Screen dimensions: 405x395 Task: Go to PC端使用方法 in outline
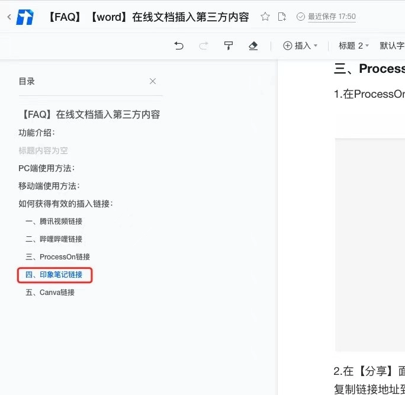pyautogui.click(x=47, y=168)
